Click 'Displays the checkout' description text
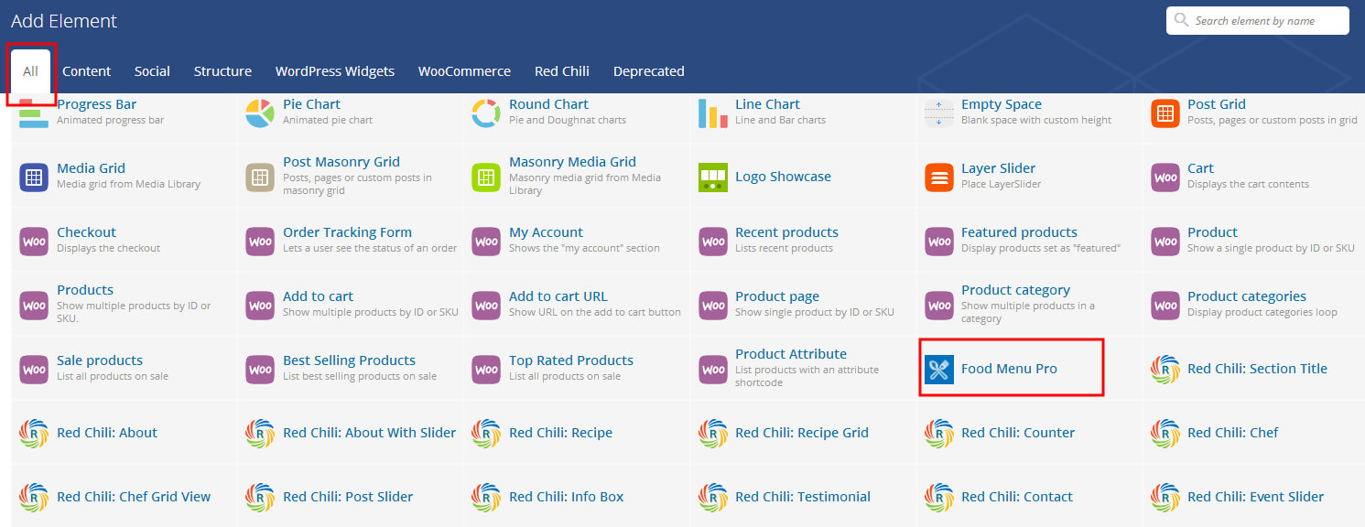The height and width of the screenshot is (527, 1365). 108,248
